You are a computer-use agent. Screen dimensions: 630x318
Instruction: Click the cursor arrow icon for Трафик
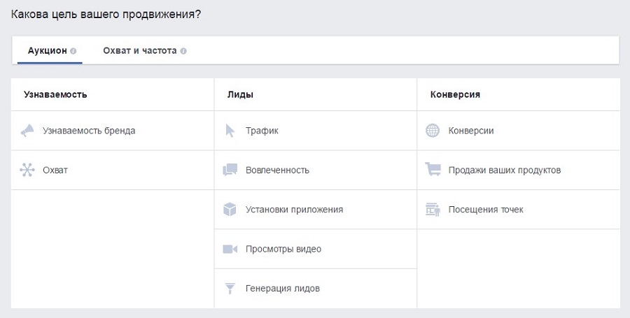coord(230,131)
